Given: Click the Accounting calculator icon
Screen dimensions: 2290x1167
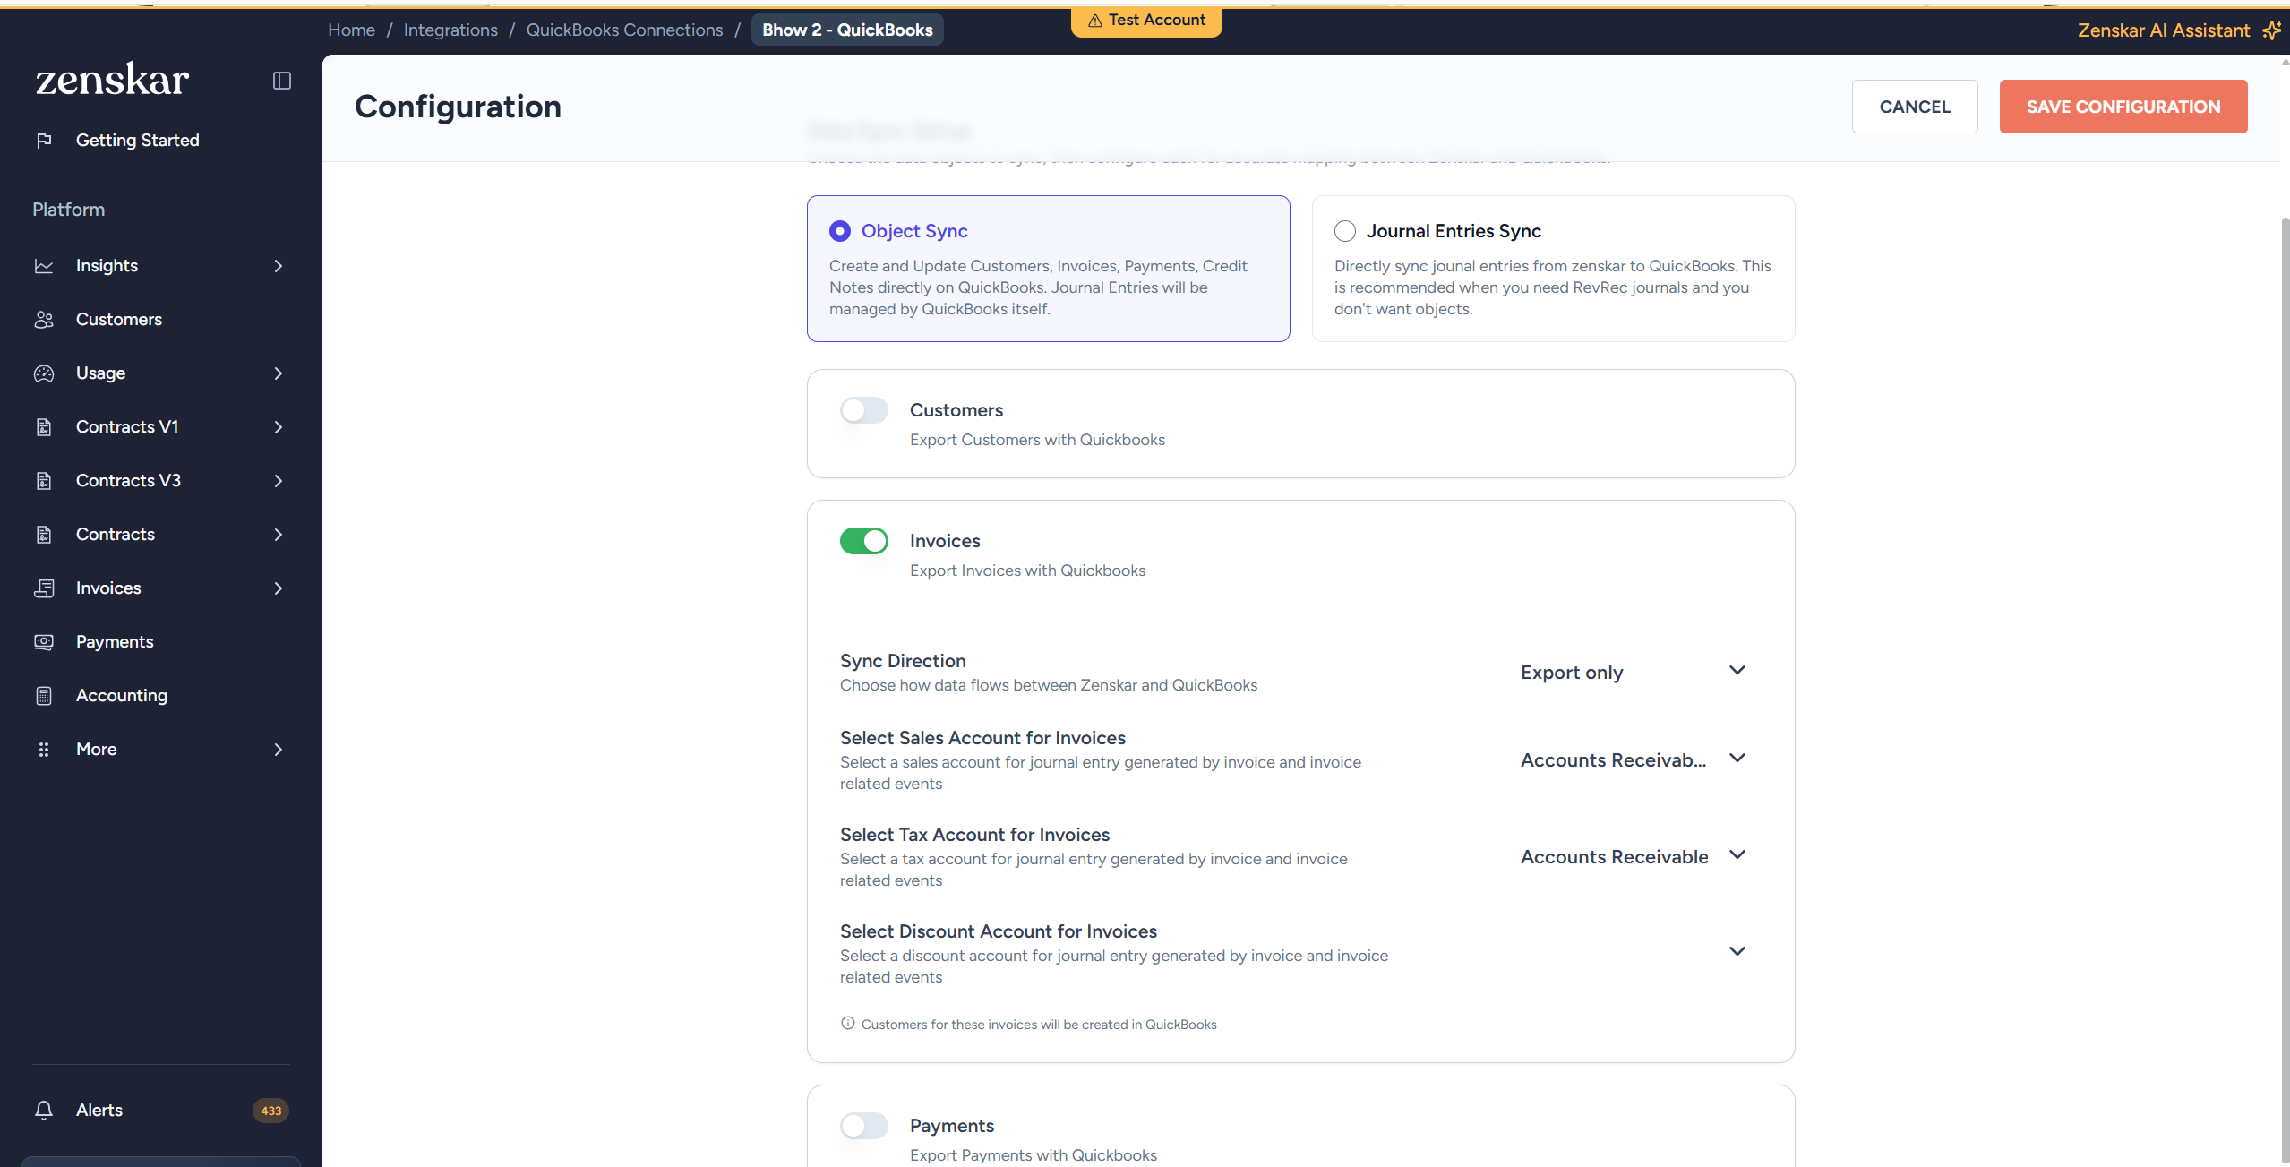Looking at the screenshot, I should click(x=44, y=696).
